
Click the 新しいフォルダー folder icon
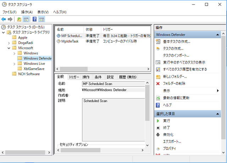[158, 77]
